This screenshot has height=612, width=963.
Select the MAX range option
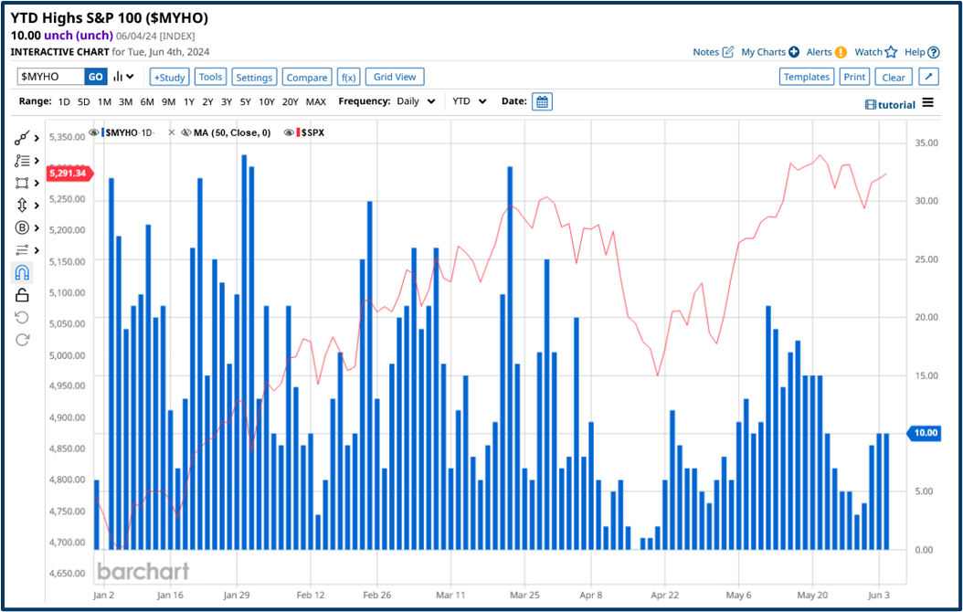315,101
